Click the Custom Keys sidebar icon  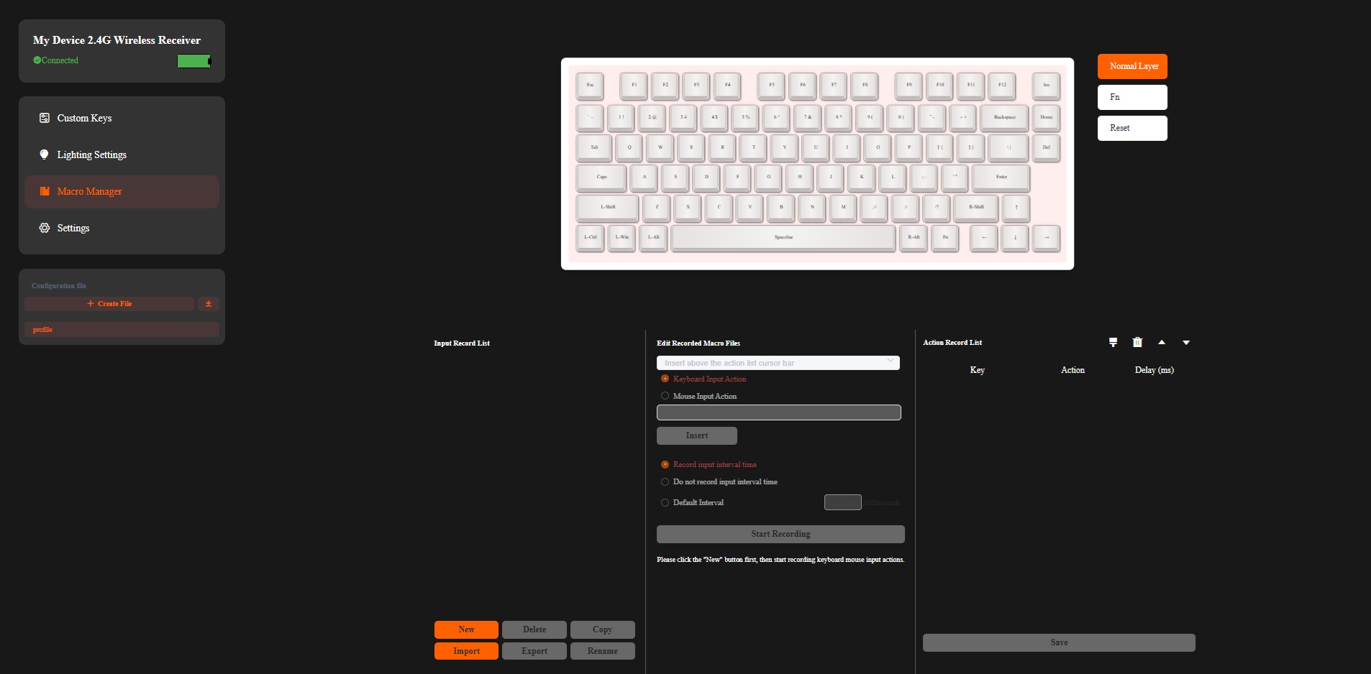[x=45, y=118]
